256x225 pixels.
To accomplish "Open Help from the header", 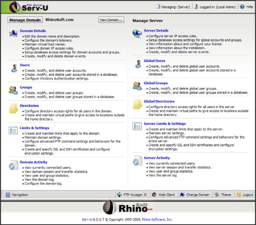I will point(250,7).
